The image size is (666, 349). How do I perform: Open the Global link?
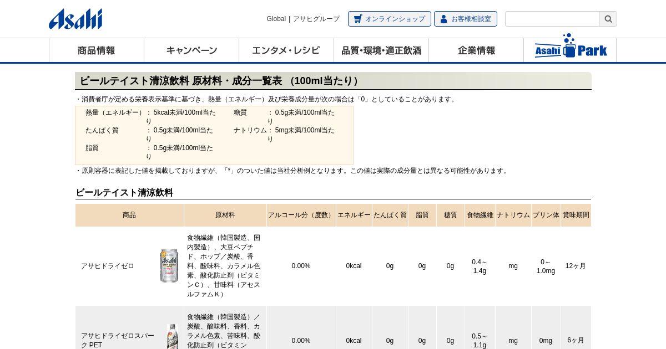[x=276, y=19]
